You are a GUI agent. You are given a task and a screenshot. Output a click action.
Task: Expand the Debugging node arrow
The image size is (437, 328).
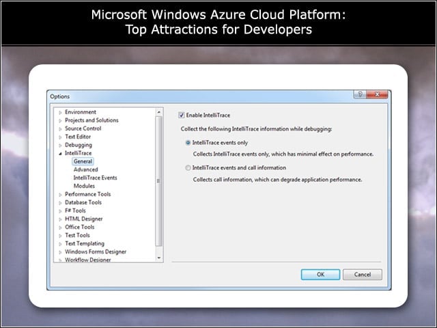pyautogui.click(x=60, y=146)
